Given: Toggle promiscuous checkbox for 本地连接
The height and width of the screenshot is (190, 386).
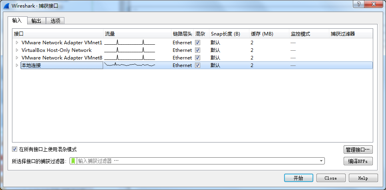Looking at the screenshot, I should 197,65.
